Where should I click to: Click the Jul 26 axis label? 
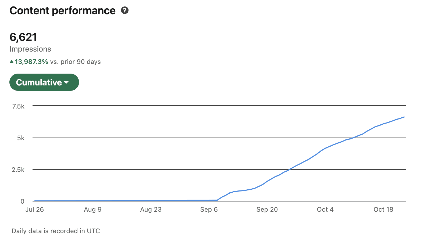click(x=34, y=210)
